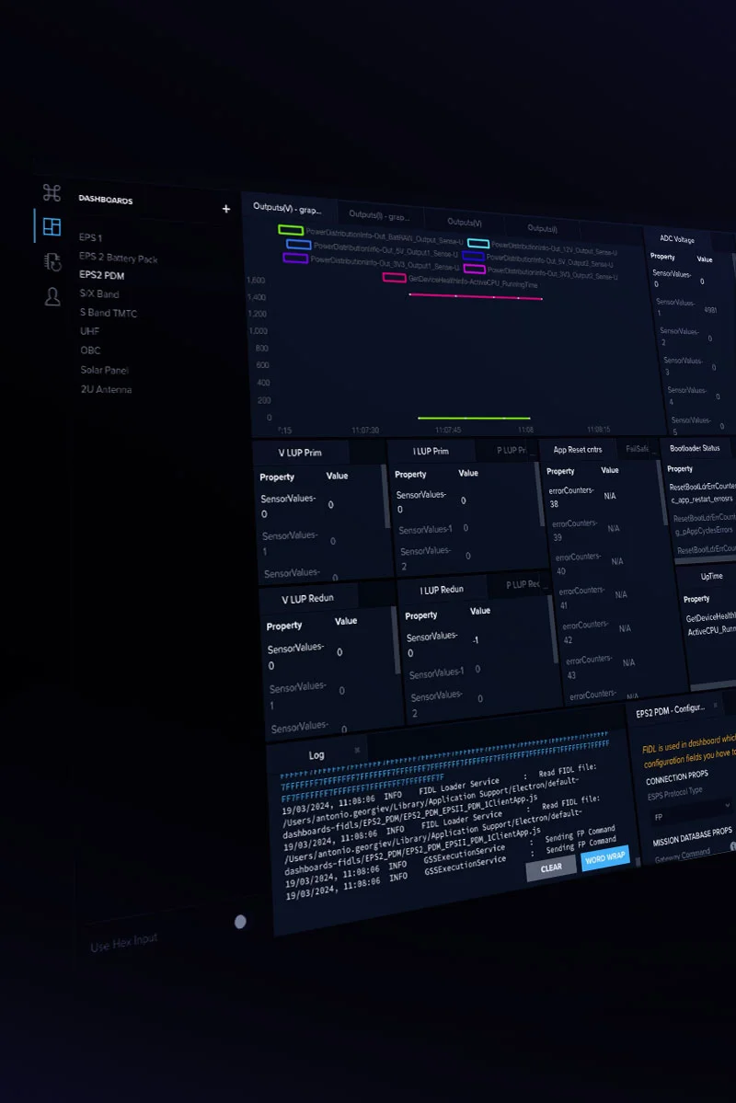
Task: Select the EPS2 PDM dashboard
Action: coord(102,275)
